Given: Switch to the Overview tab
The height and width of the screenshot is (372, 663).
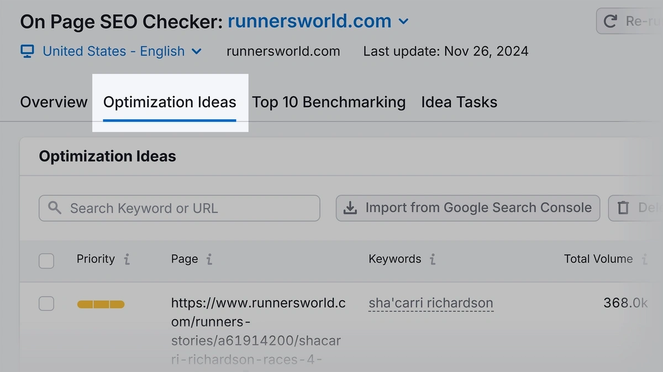Looking at the screenshot, I should (x=54, y=102).
